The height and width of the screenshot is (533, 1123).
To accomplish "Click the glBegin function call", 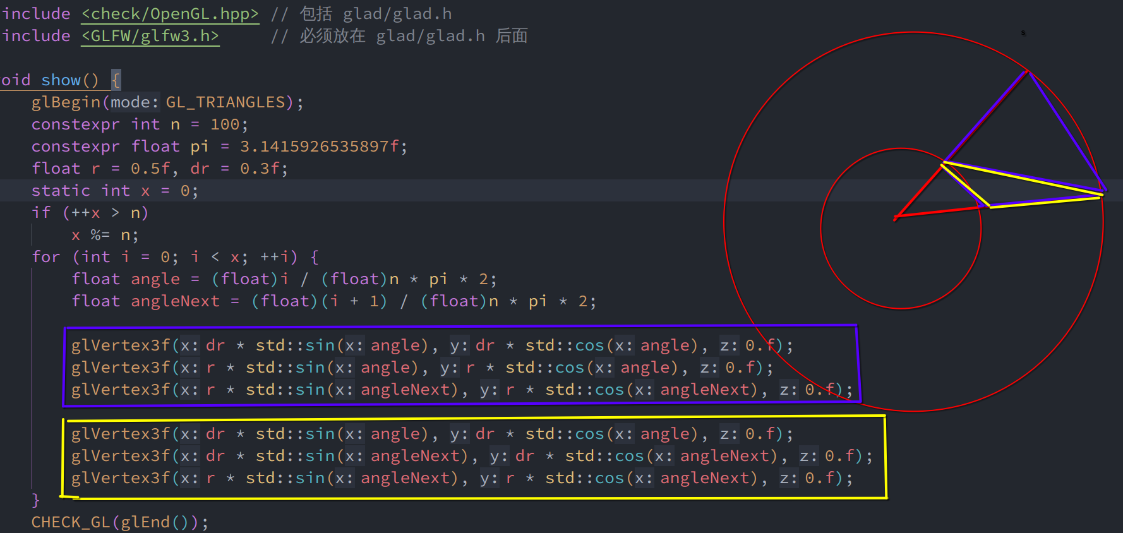I will (x=66, y=102).
